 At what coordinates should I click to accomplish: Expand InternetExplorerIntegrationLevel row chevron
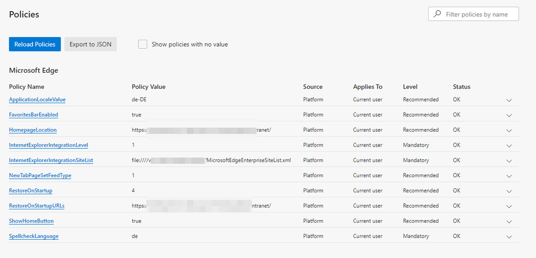pyautogui.click(x=509, y=146)
